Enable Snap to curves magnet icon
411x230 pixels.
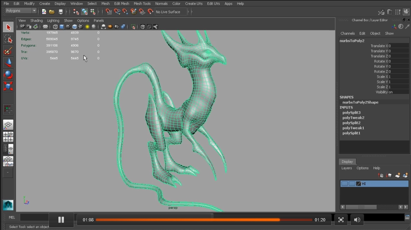pos(117,11)
